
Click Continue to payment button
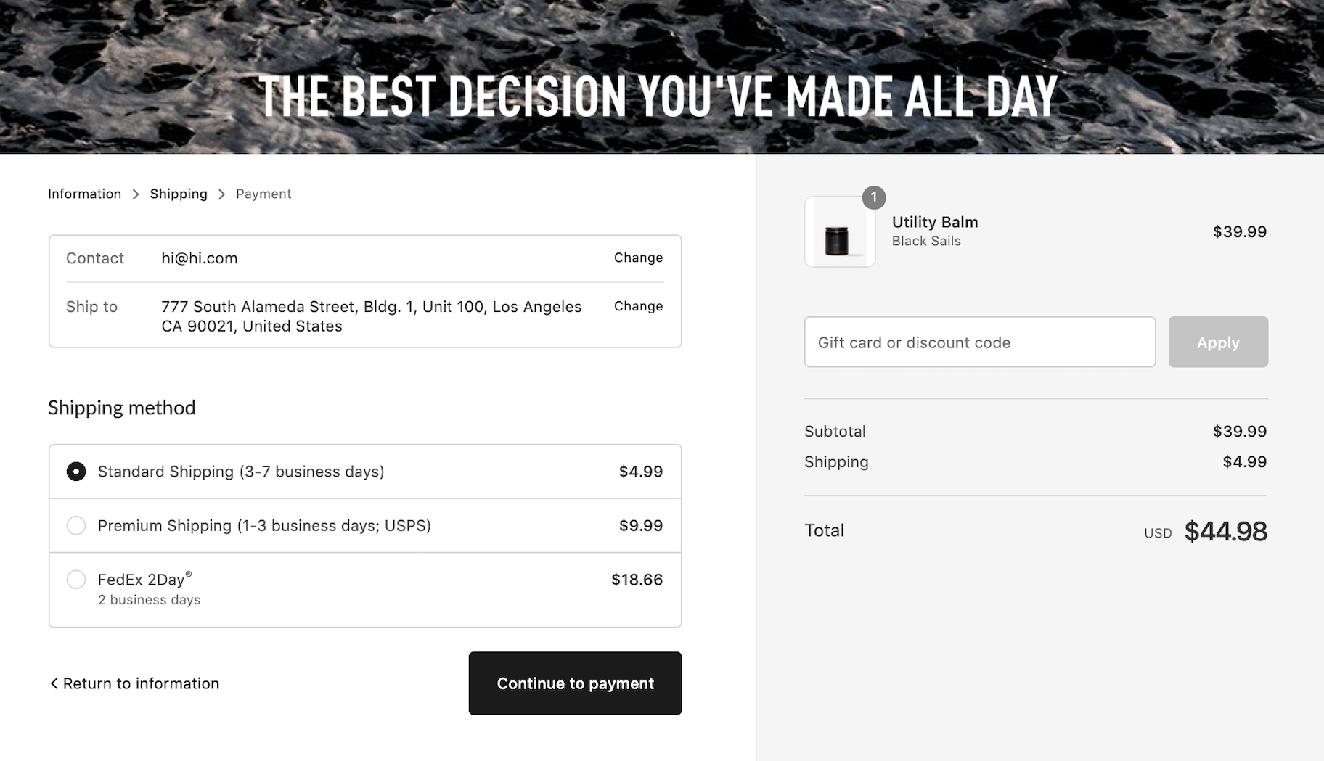click(x=575, y=683)
